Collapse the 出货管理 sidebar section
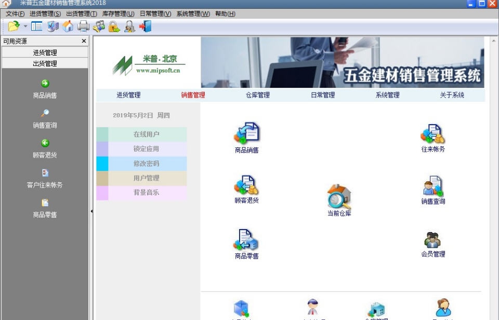The width and height of the screenshot is (499, 320). [x=45, y=63]
